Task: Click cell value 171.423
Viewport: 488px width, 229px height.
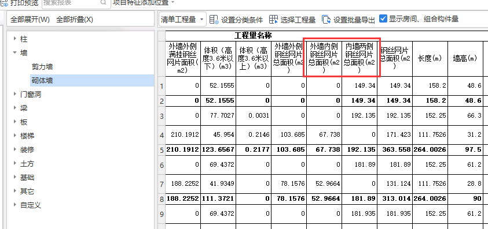Action: (x=398, y=134)
